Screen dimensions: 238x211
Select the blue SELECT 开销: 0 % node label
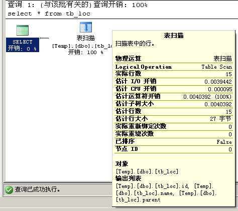click(23, 45)
